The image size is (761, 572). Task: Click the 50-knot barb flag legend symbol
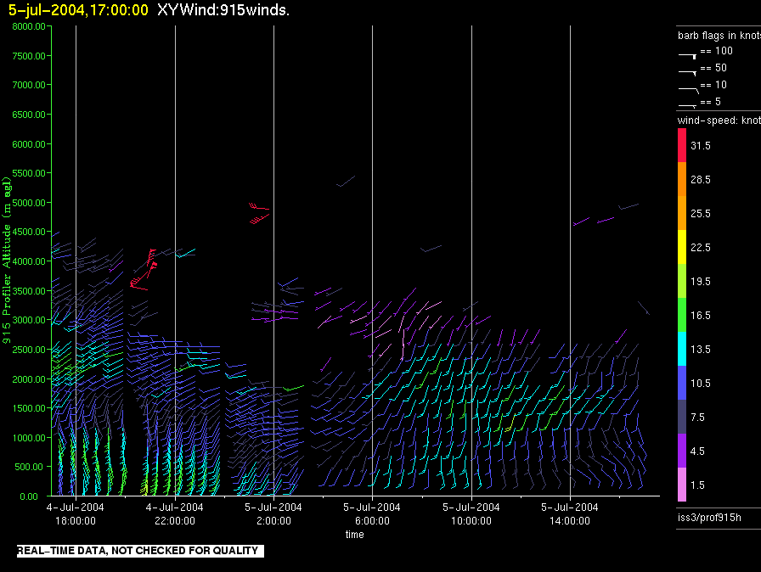coord(687,72)
